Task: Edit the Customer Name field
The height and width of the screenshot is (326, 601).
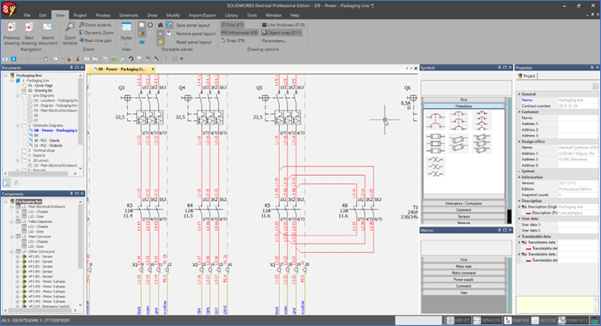Action: (x=579, y=118)
